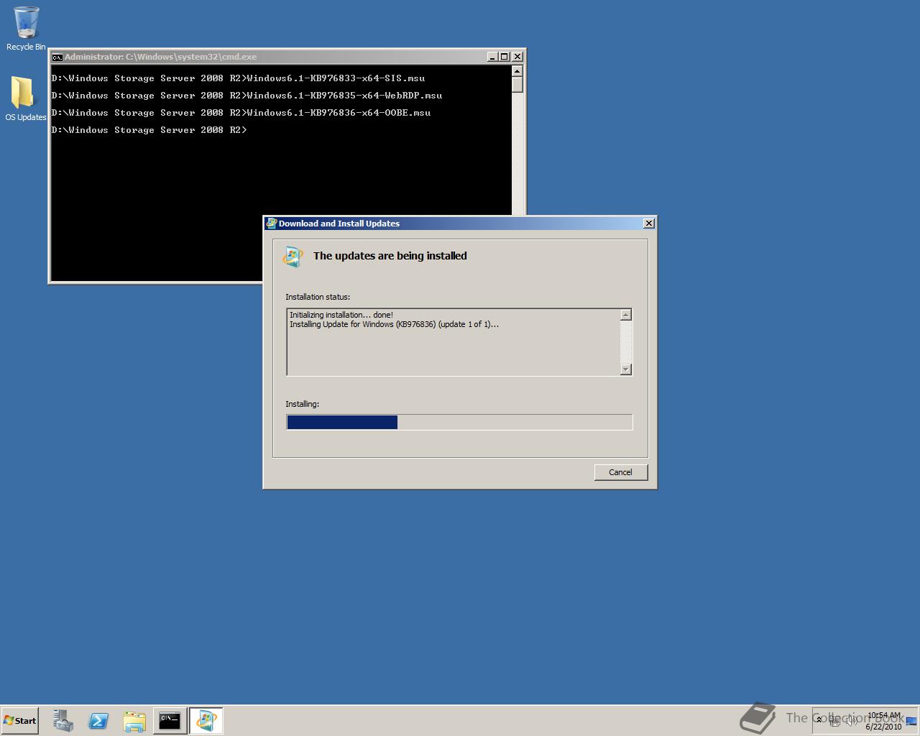This screenshot has height=736, width=920.
Task: Click the Download and Install Updates title icon
Action: coord(272,224)
